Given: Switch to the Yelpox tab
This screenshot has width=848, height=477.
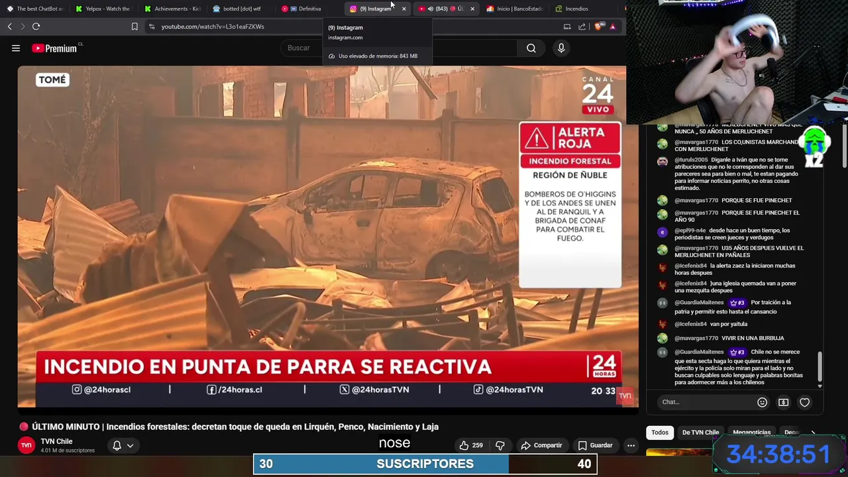Looking at the screenshot, I should 103,9.
